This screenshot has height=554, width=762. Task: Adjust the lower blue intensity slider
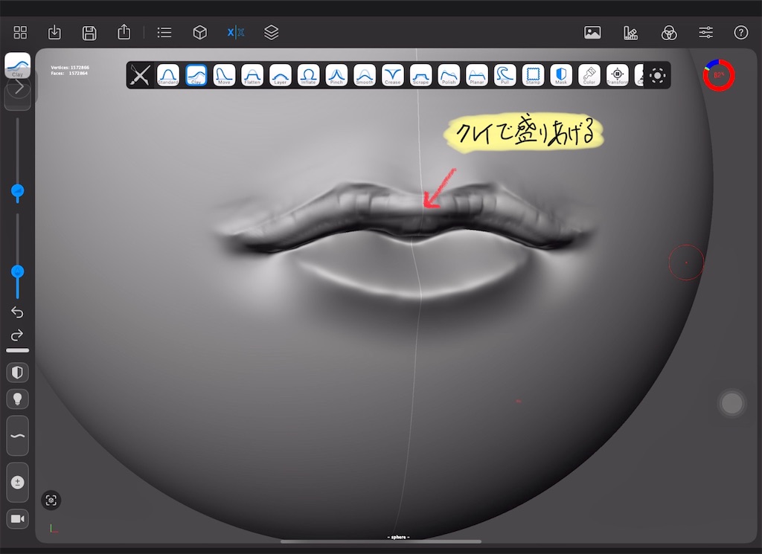tap(18, 271)
